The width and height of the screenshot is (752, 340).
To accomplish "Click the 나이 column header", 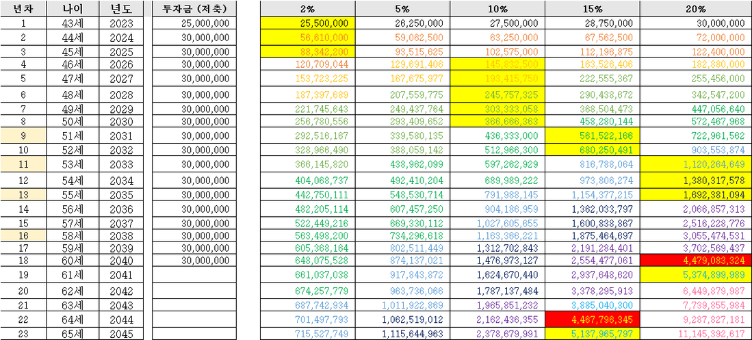I will [x=73, y=9].
